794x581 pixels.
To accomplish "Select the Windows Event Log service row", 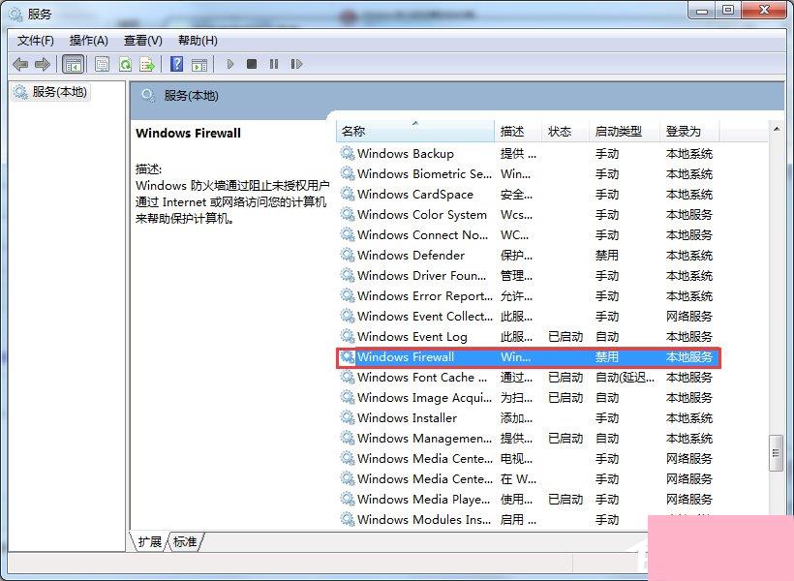I will click(x=527, y=336).
